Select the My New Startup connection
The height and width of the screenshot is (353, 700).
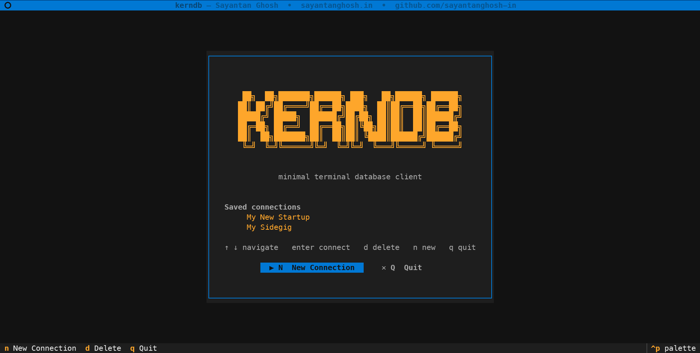[x=278, y=217]
